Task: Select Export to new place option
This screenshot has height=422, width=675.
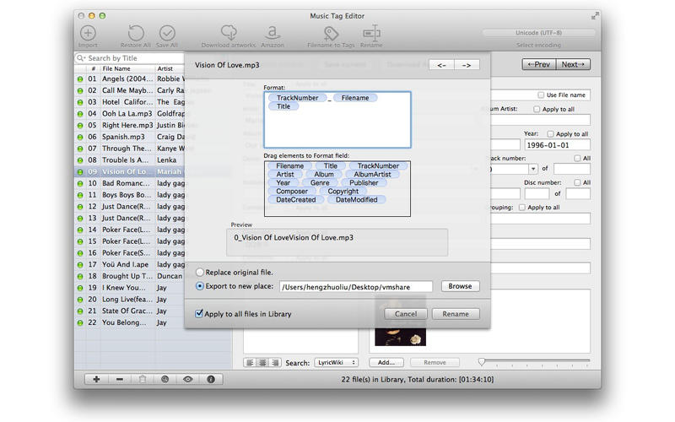Action: [200, 286]
